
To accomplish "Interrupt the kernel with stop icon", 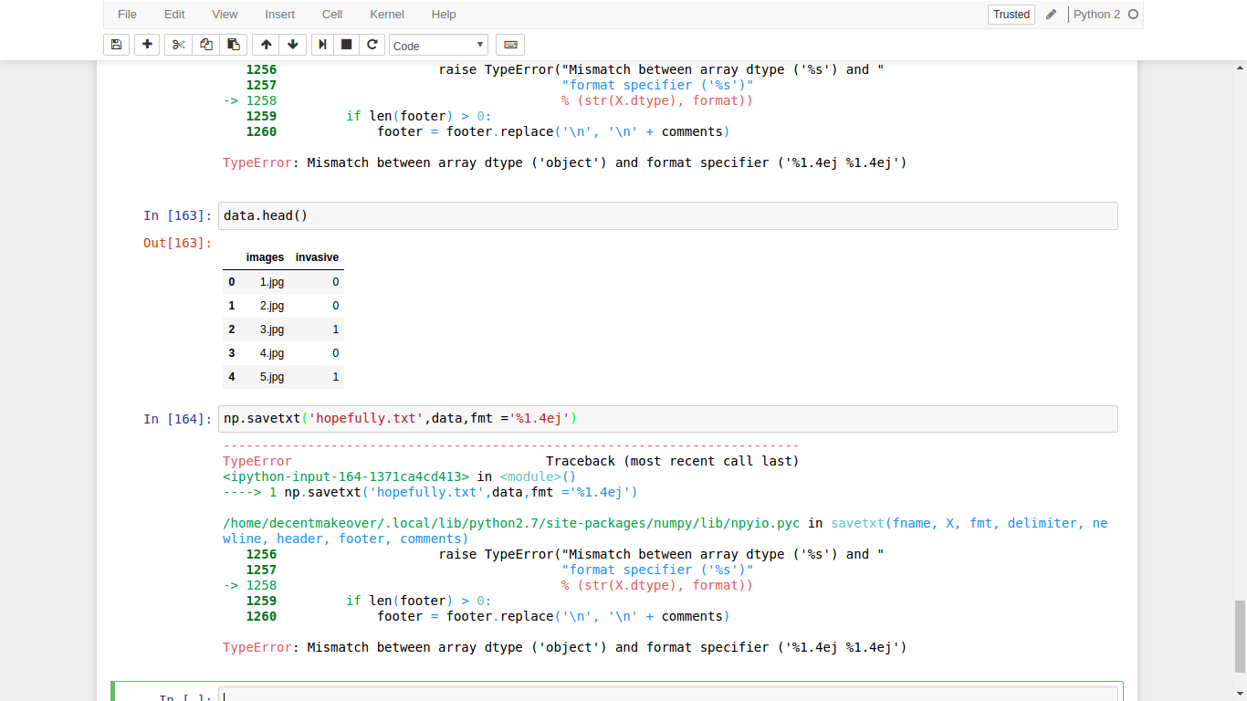I will [347, 45].
